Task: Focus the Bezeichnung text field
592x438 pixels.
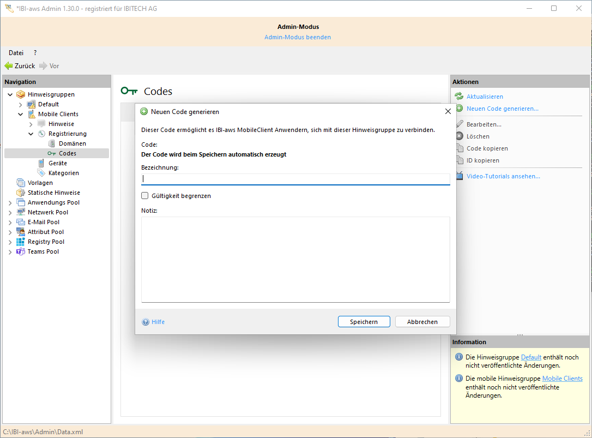Action: (295, 179)
